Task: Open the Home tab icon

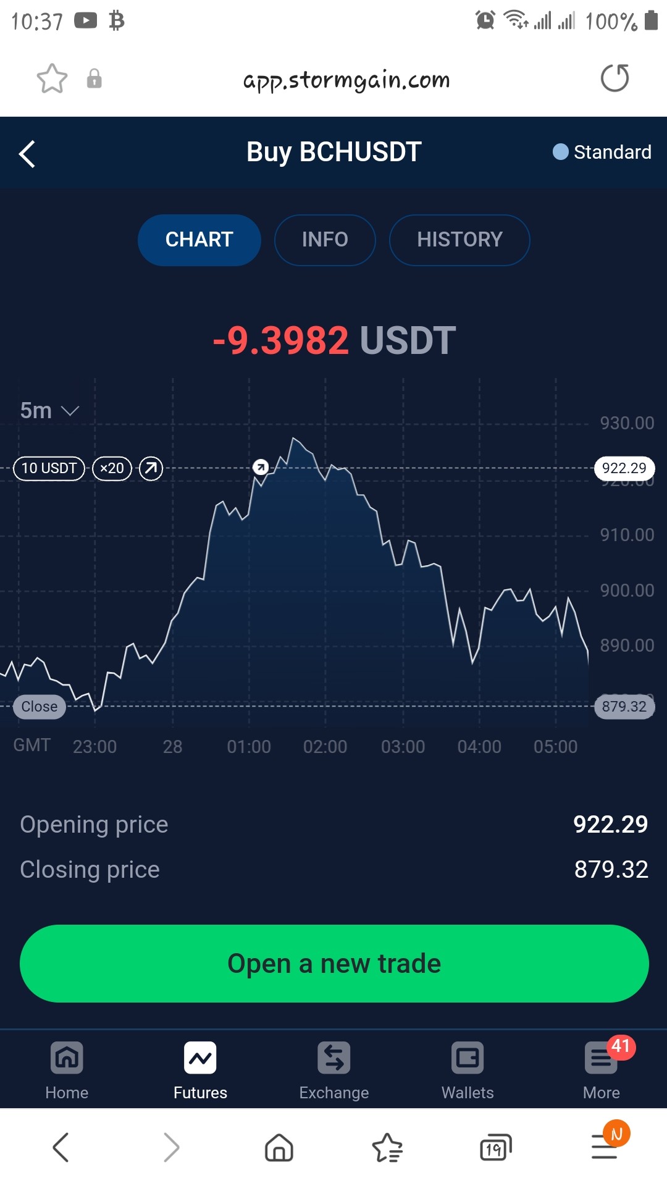Action: pyautogui.click(x=67, y=1058)
